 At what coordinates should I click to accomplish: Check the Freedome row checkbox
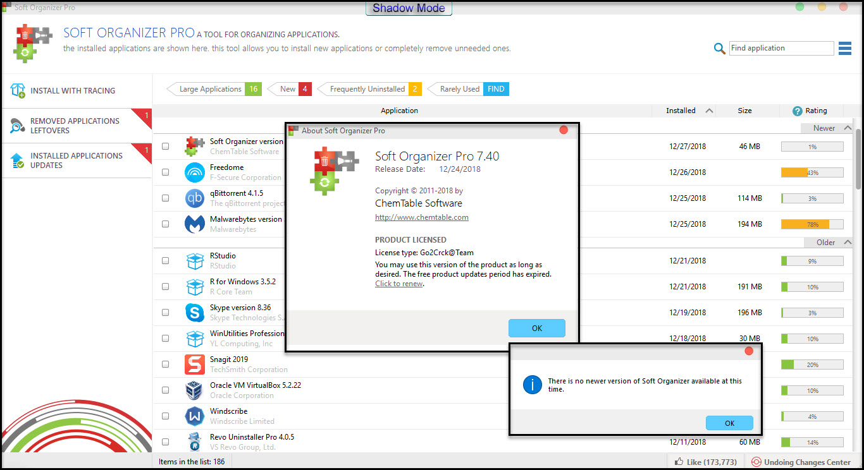[166, 172]
